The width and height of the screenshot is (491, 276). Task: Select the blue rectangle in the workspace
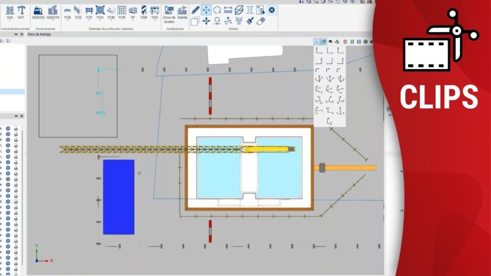118,197
